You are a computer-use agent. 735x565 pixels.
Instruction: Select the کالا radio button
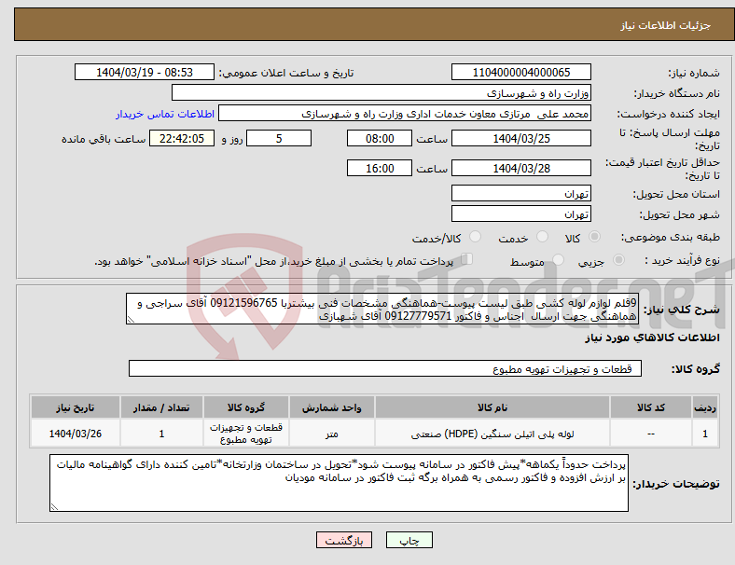(594, 237)
